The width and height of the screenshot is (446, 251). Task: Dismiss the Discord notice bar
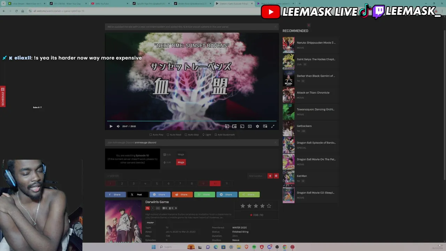click(x=275, y=143)
